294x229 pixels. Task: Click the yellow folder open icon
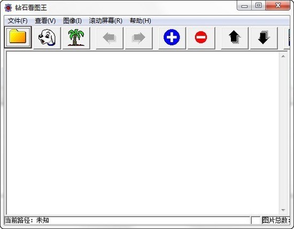click(x=18, y=37)
